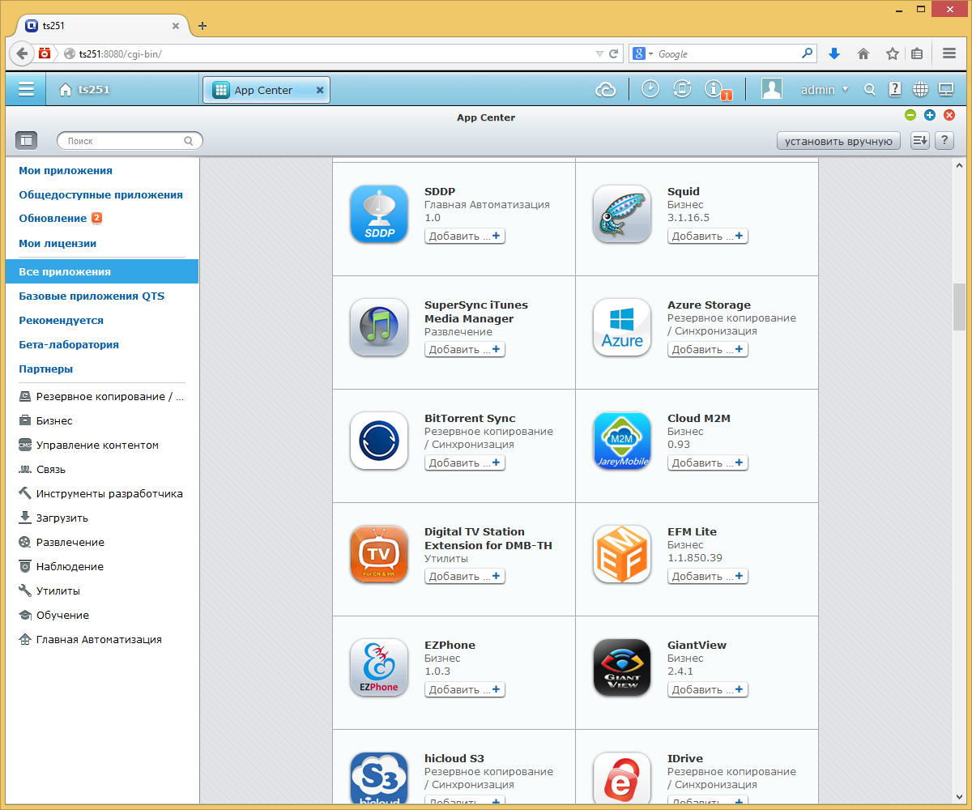
Task: Click the Squid app icon
Action: pyautogui.click(x=622, y=214)
